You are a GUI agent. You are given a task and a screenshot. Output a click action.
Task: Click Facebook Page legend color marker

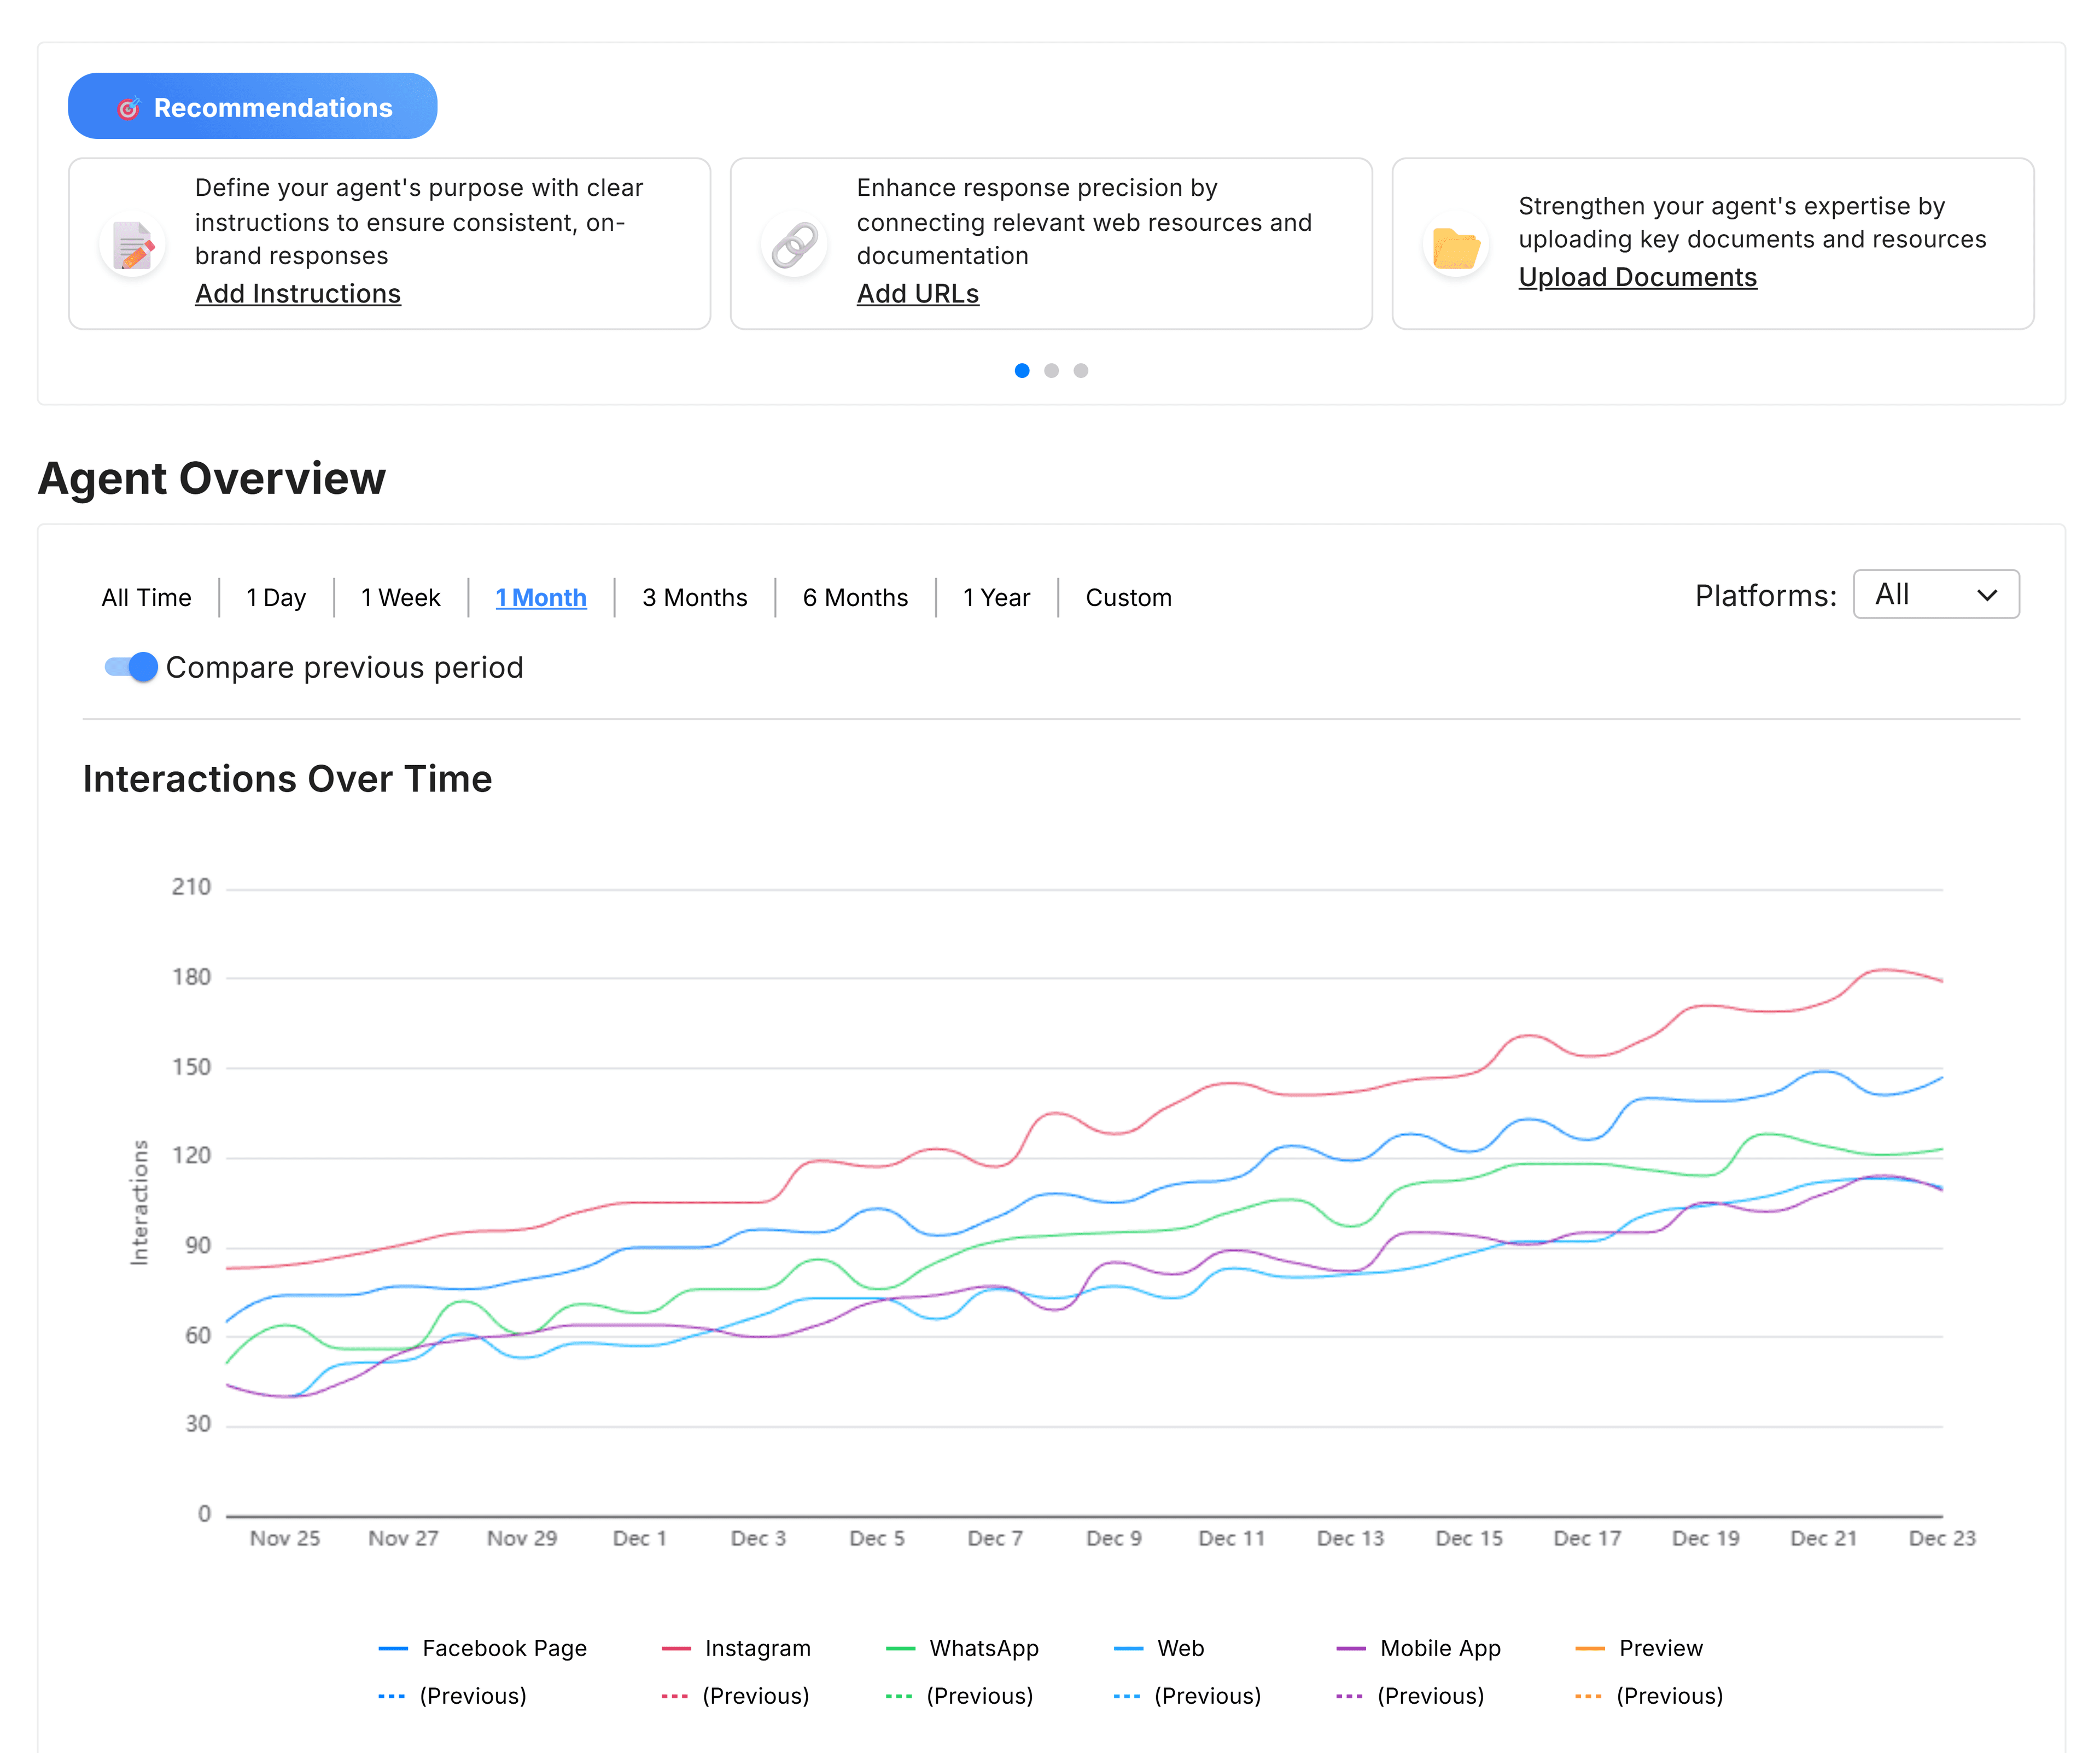(x=393, y=1648)
